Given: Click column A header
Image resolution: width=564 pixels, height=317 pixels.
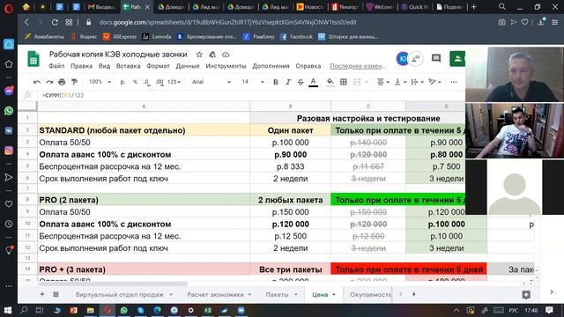Looking at the screenshot, I should [144, 107].
